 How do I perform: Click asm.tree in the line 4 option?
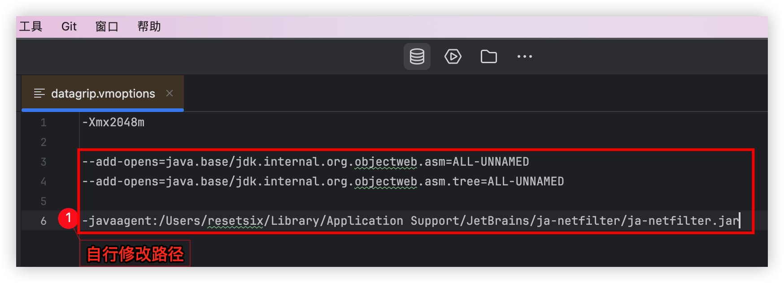(452, 181)
